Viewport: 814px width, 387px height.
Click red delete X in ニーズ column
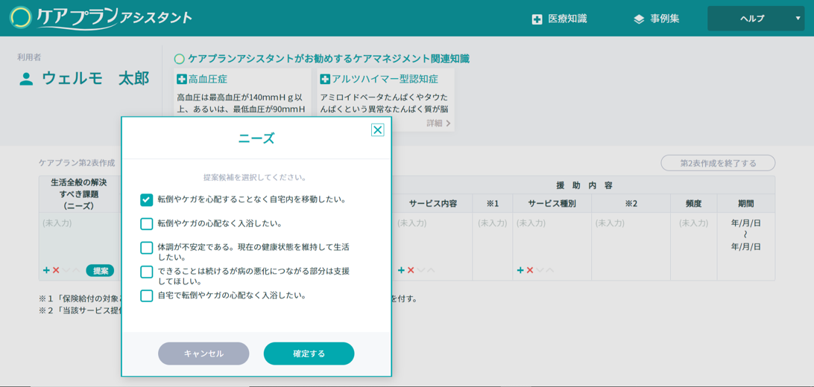56,270
